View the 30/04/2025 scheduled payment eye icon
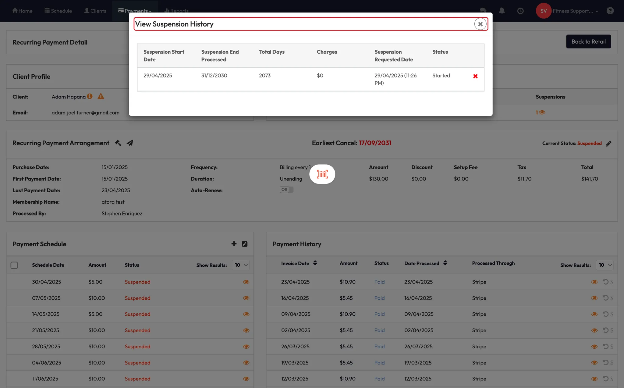 pos(246,282)
